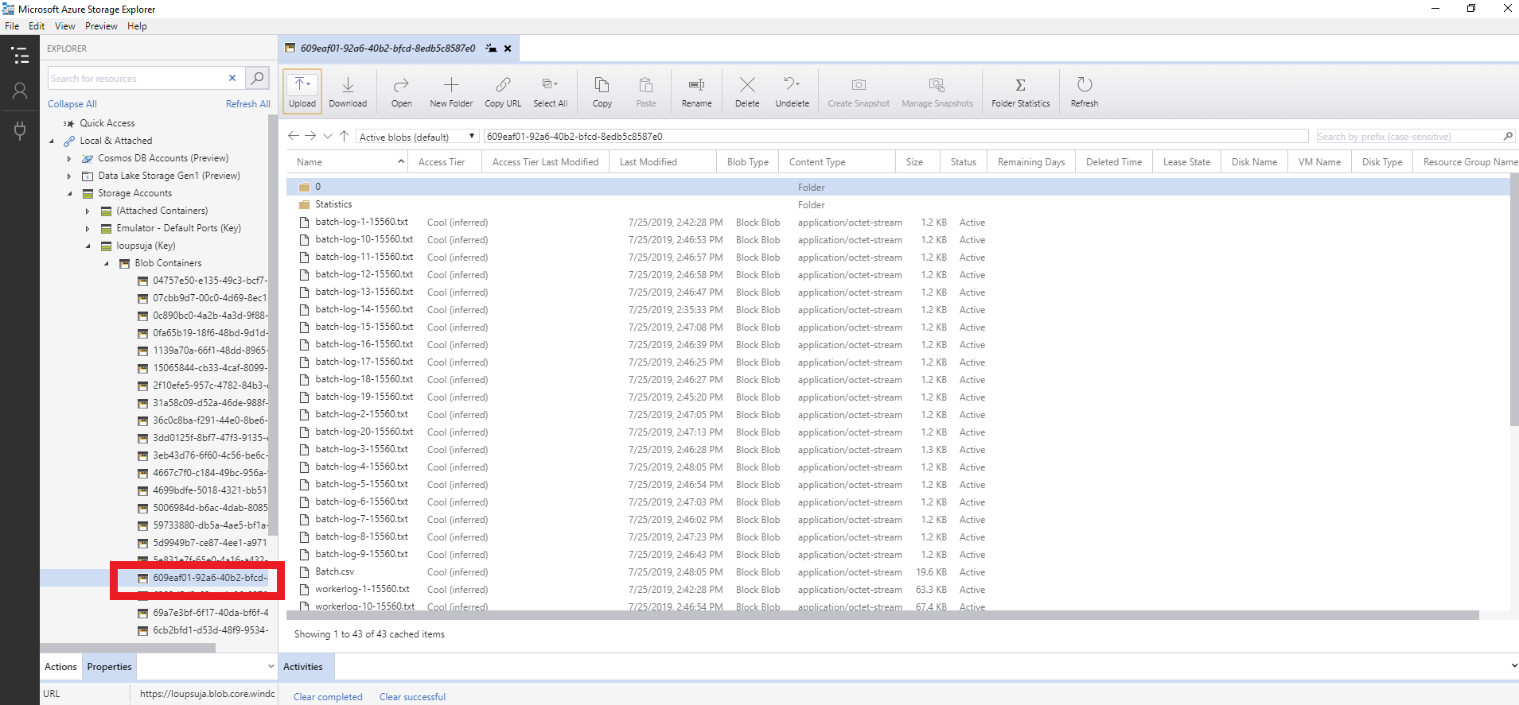Collapse the Storage Accounts node
Viewport: 1519px width, 705px height.
pos(69,193)
